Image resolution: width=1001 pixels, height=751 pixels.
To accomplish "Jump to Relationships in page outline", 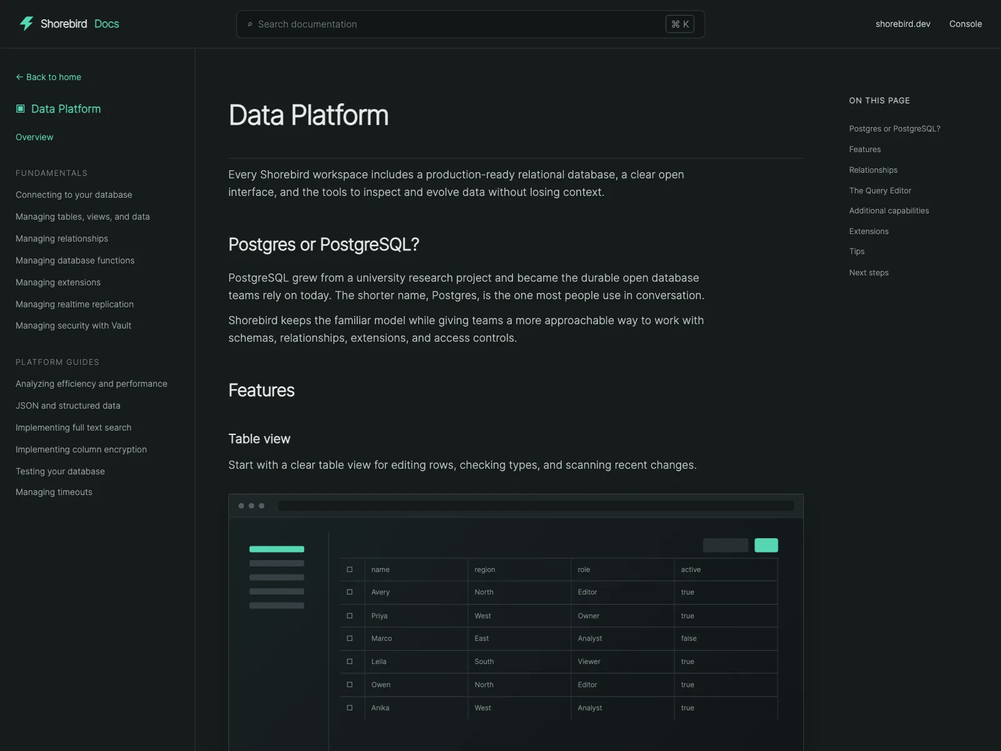I will [873, 170].
